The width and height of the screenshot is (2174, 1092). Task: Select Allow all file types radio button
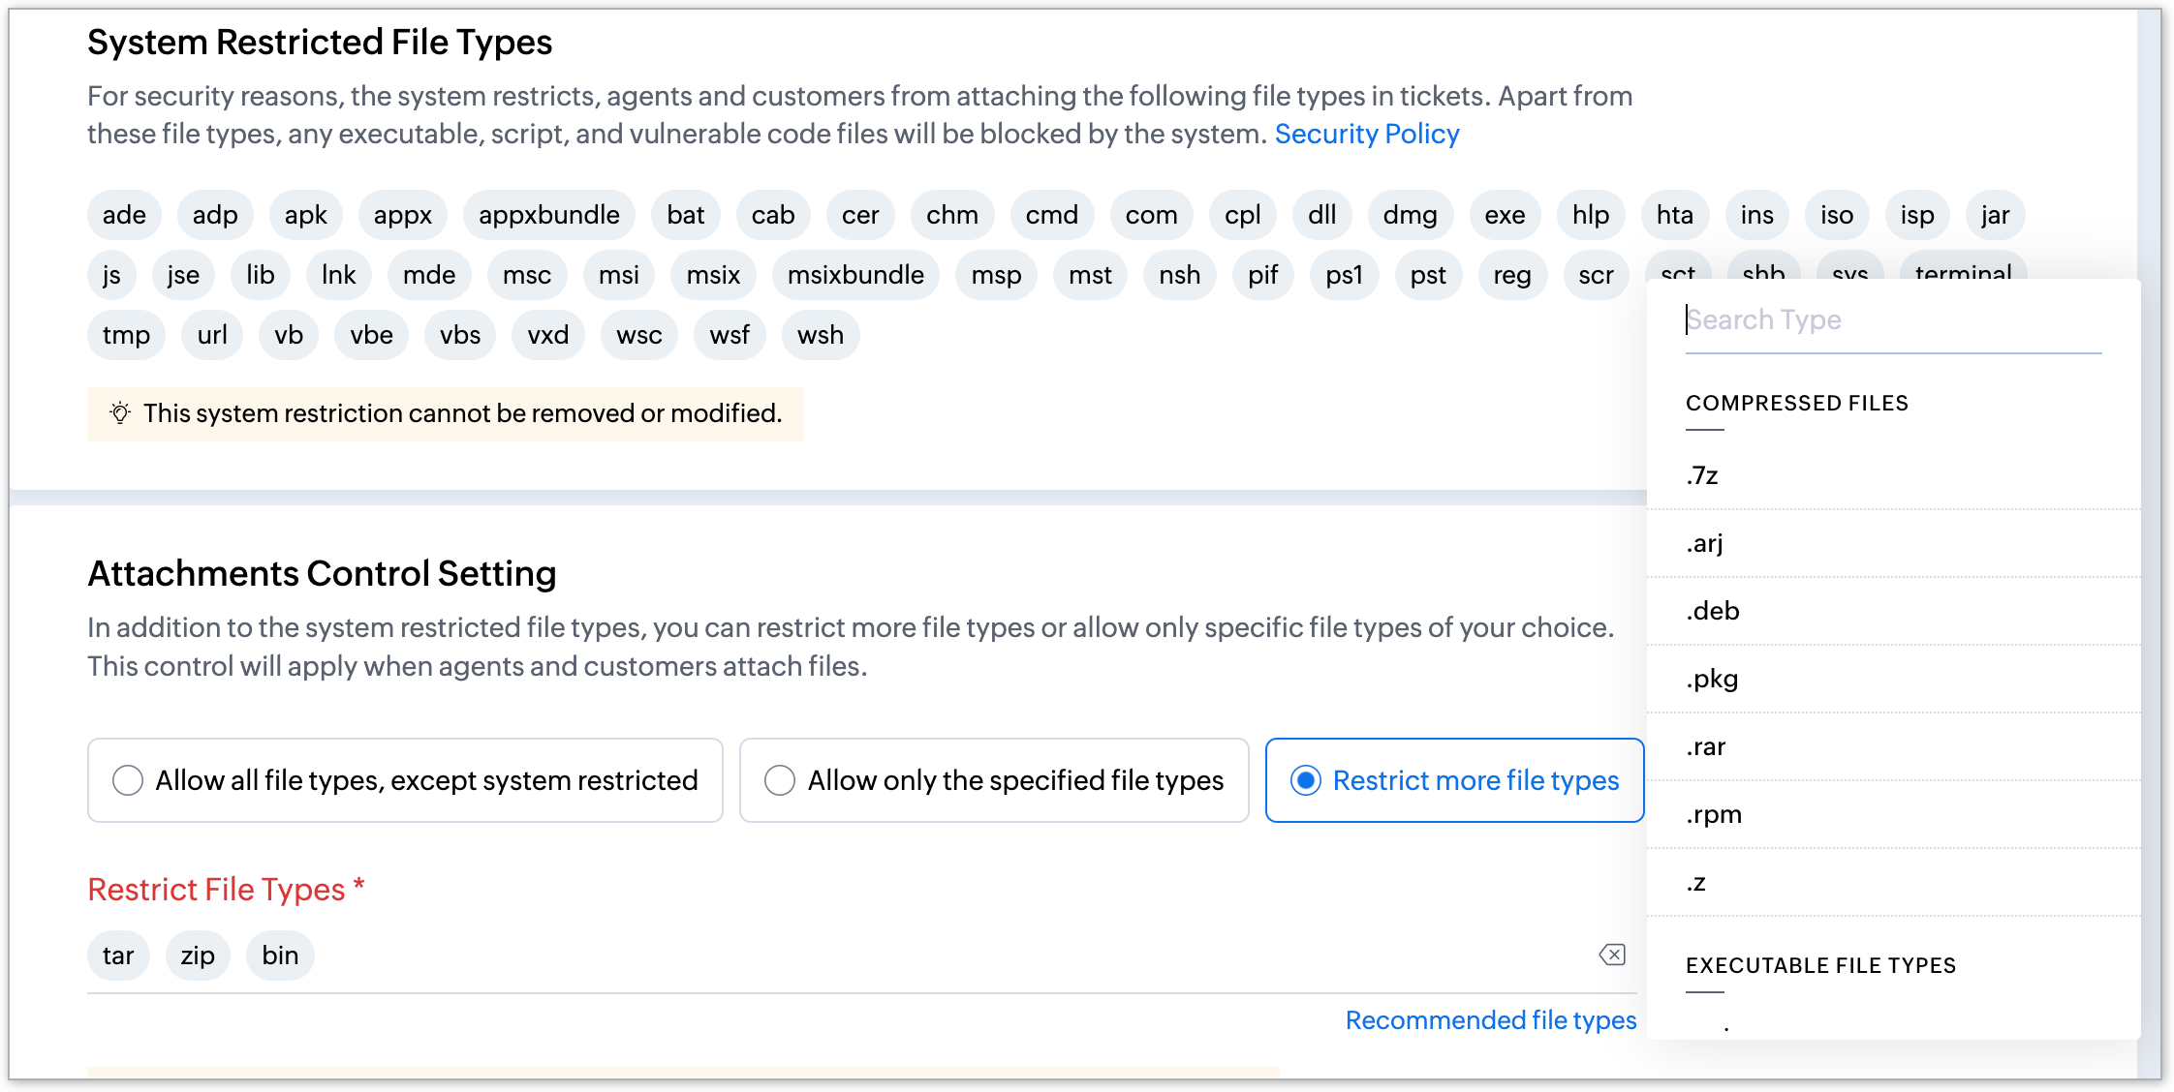click(128, 780)
